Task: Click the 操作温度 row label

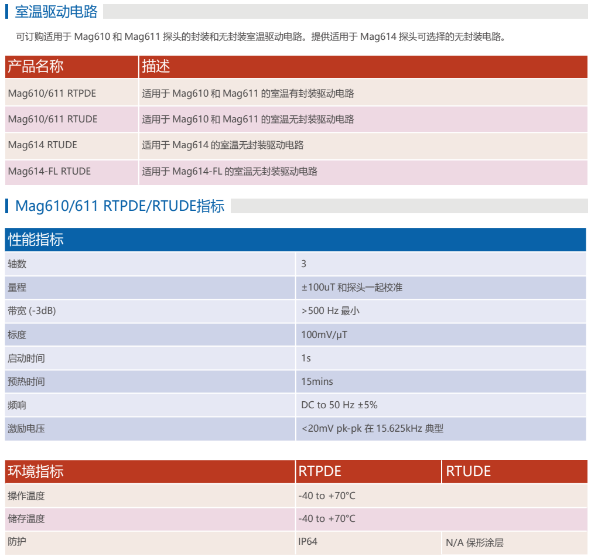Action: click(x=26, y=496)
